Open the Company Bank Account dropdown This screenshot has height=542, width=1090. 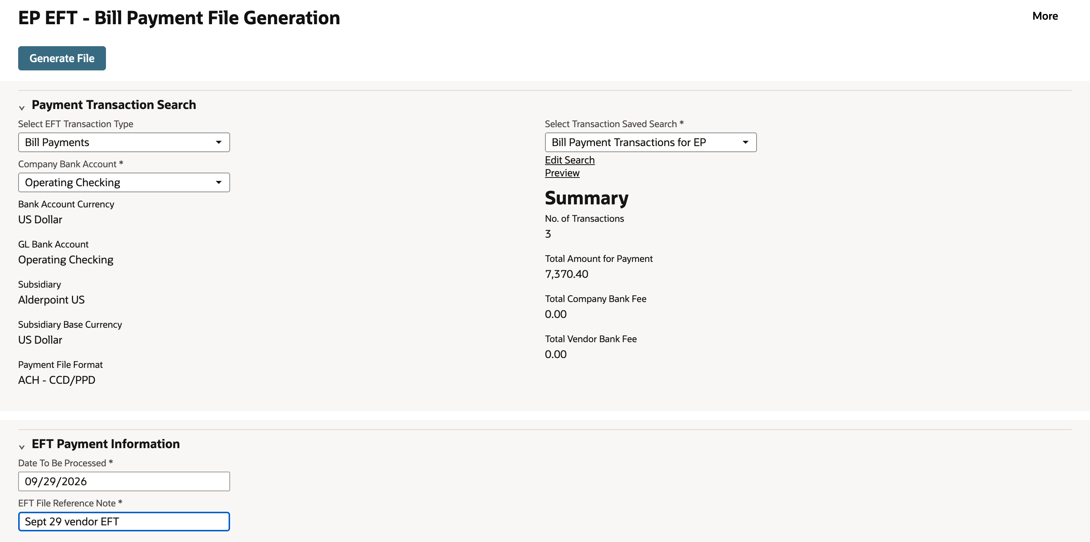click(124, 182)
